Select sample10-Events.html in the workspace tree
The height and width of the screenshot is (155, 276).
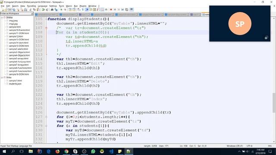pyautogui.click(x=19, y=30)
